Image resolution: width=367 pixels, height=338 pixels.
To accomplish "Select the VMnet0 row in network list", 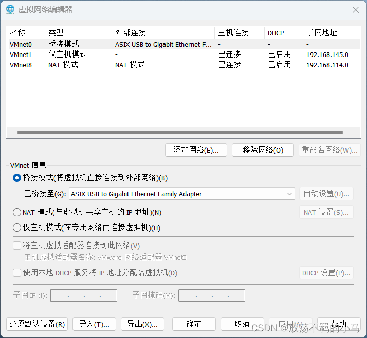I will 184,44.
